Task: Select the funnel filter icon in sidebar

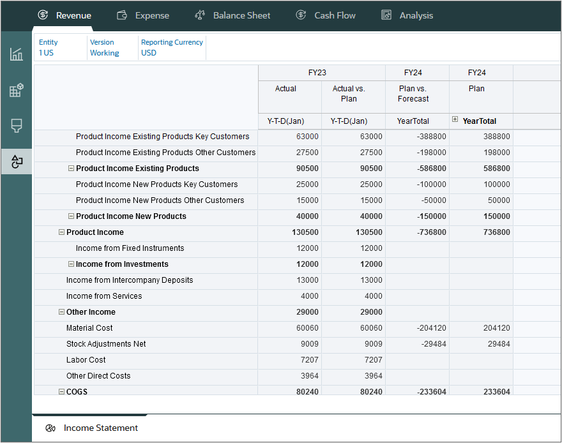Action: coord(16,126)
